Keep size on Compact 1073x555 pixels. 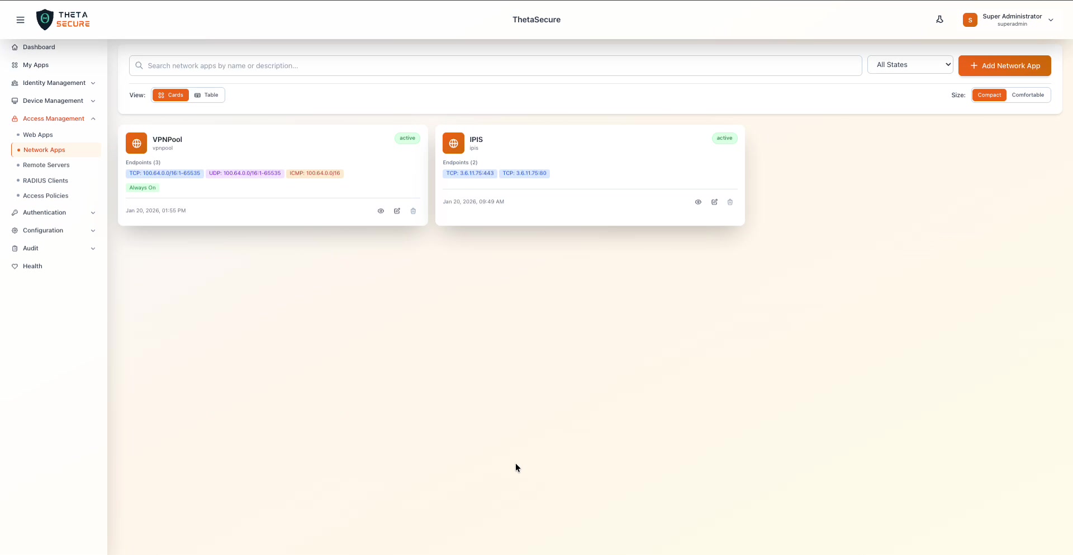tap(989, 95)
